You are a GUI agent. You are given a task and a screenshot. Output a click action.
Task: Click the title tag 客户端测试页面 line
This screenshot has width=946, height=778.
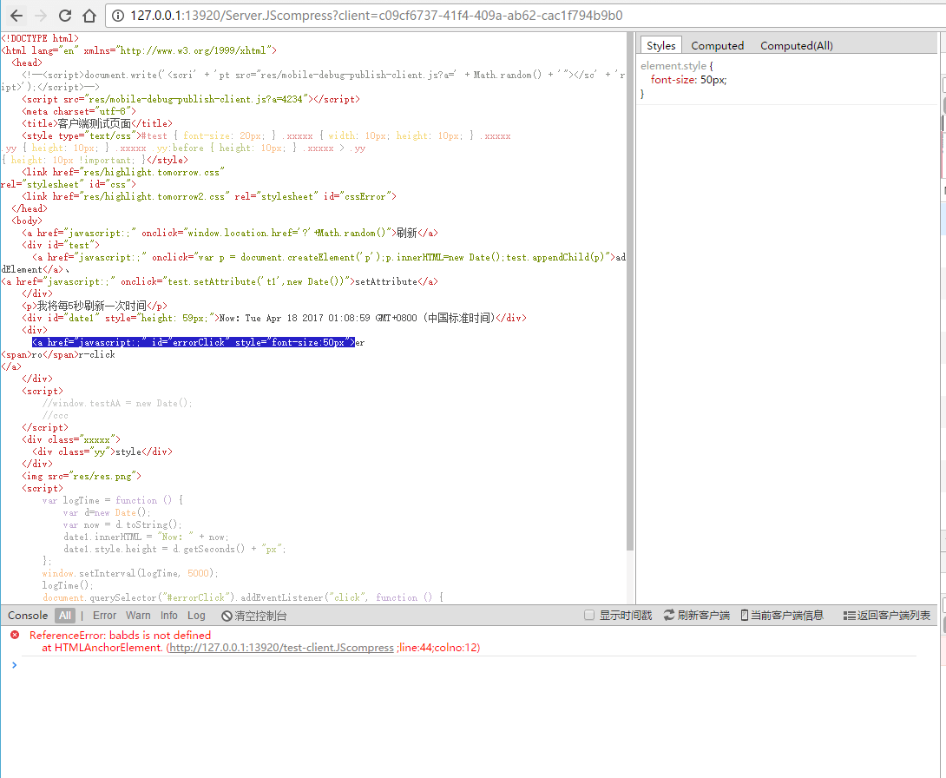(97, 123)
